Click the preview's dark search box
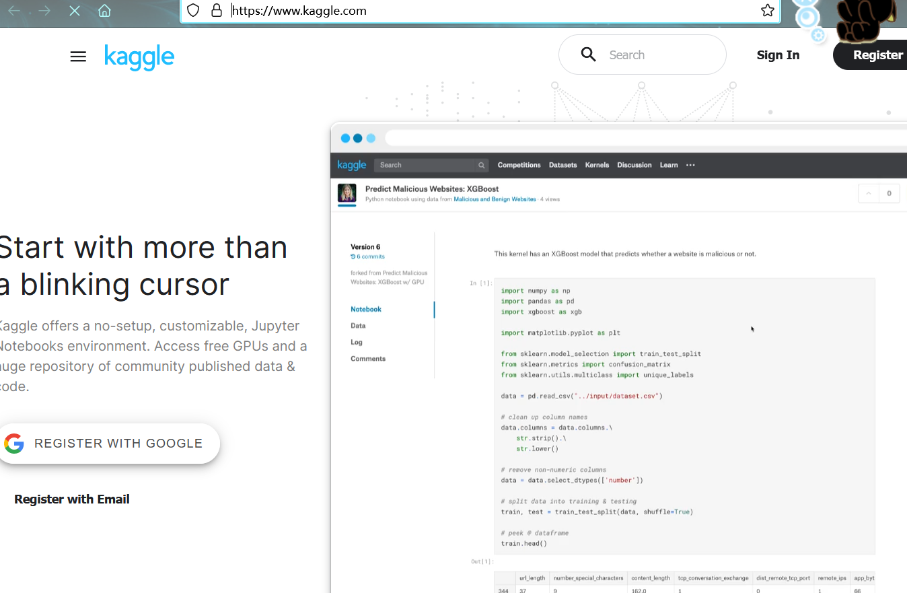907x593 pixels. pos(431,165)
